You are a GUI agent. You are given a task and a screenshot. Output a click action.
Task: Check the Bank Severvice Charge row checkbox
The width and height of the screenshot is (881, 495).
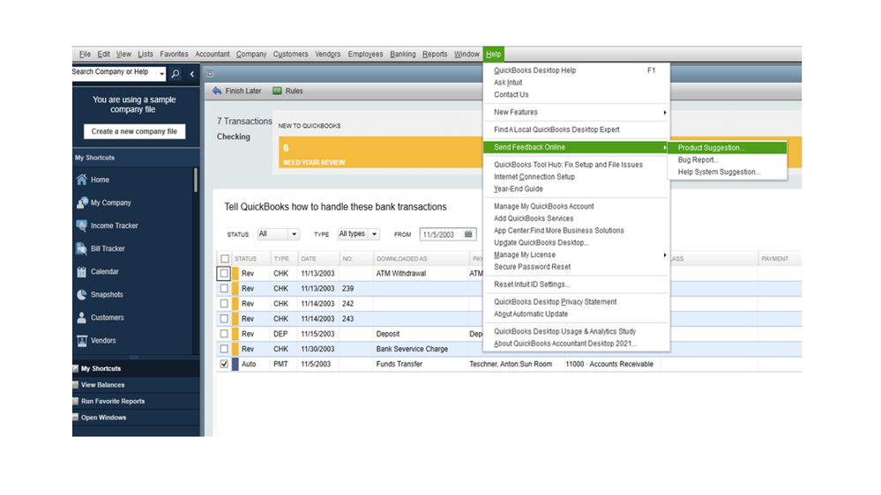(x=224, y=349)
